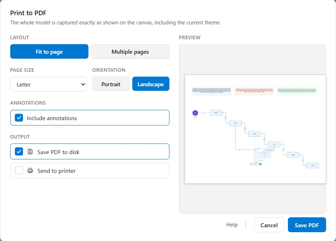Uncheck the Include annotations checkbox
This screenshot has height=241, width=336.
click(19, 118)
